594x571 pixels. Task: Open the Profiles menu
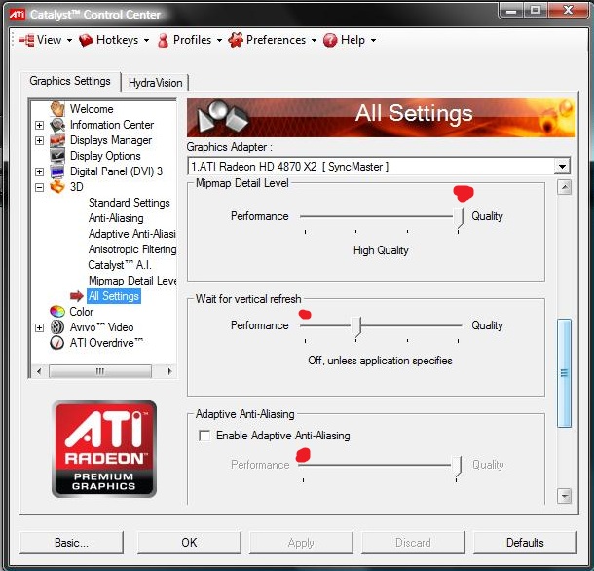tap(192, 40)
